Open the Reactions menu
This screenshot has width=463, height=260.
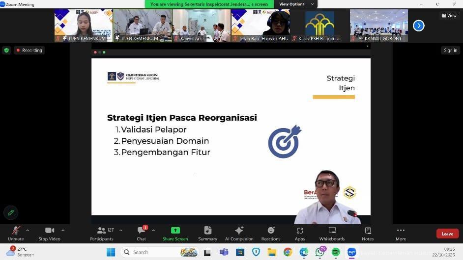pyautogui.click(x=271, y=233)
